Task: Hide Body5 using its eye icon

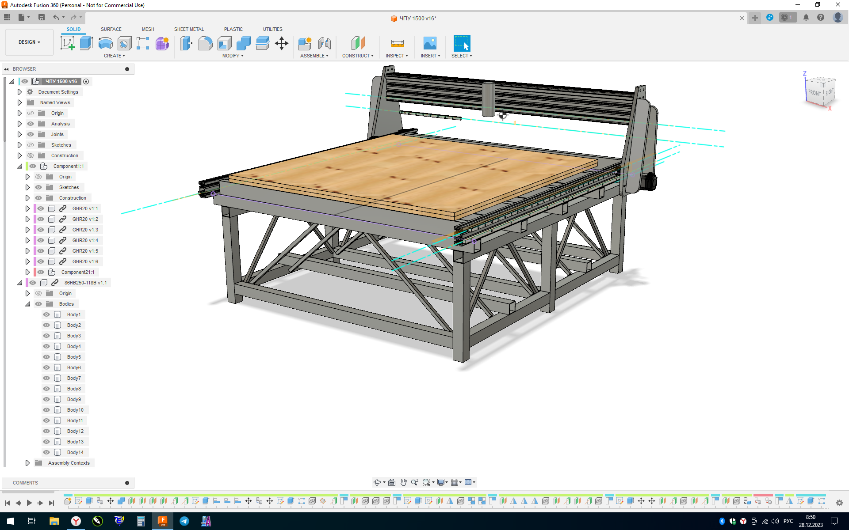Action: tap(46, 357)
